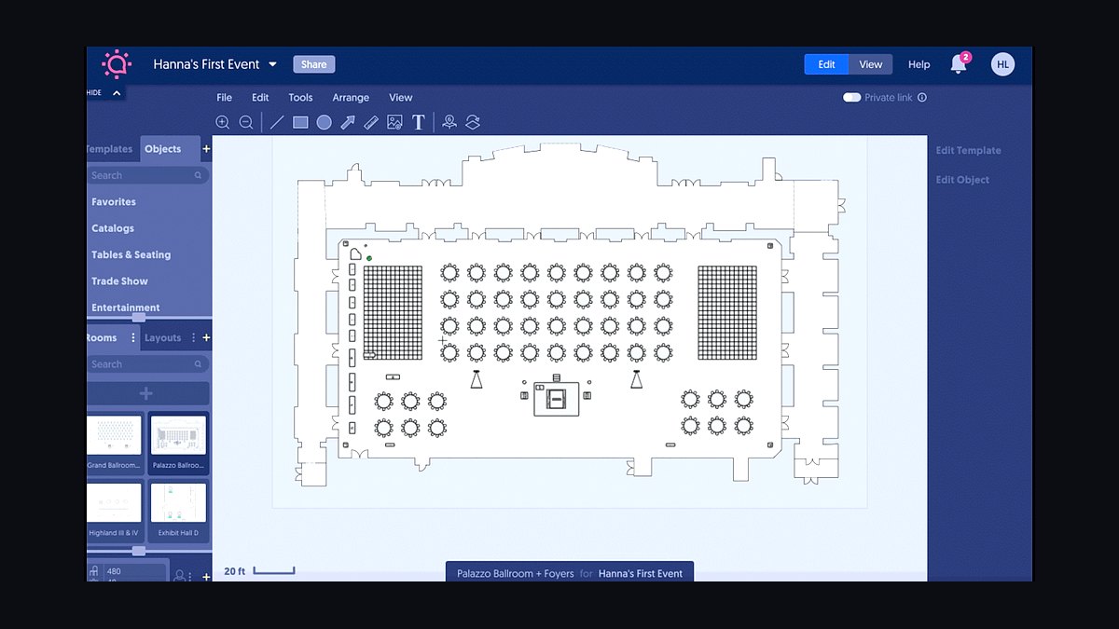Click the Share button

pyautogui.click(x=314, y=64)
